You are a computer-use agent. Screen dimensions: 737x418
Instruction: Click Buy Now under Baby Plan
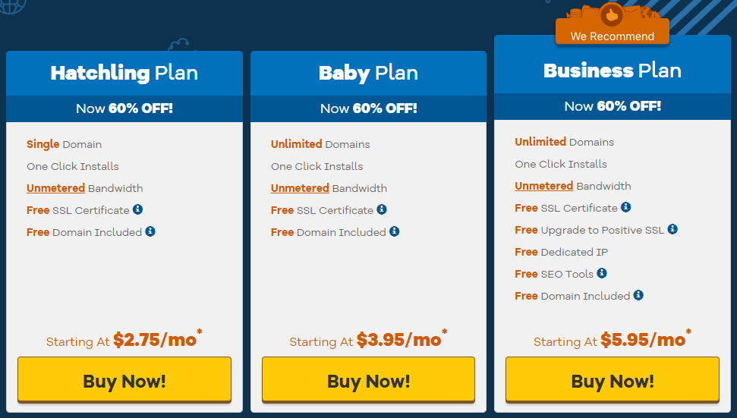pos(369,379)
